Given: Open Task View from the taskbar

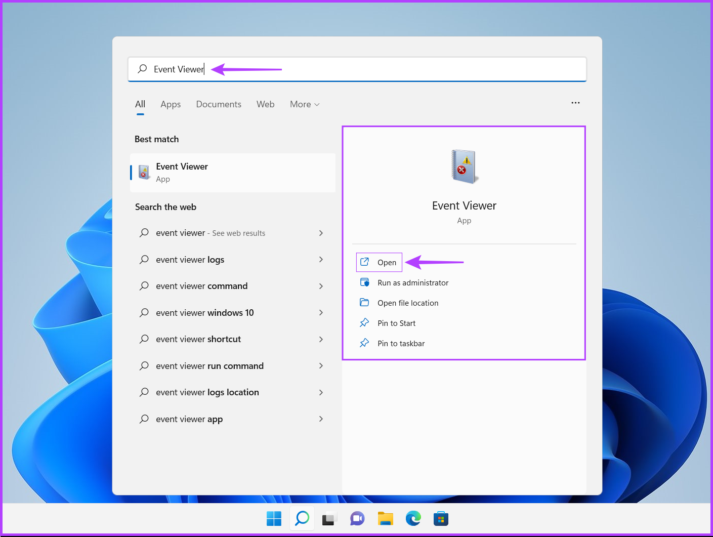Looking at the screenshot, I should [329, 518].
